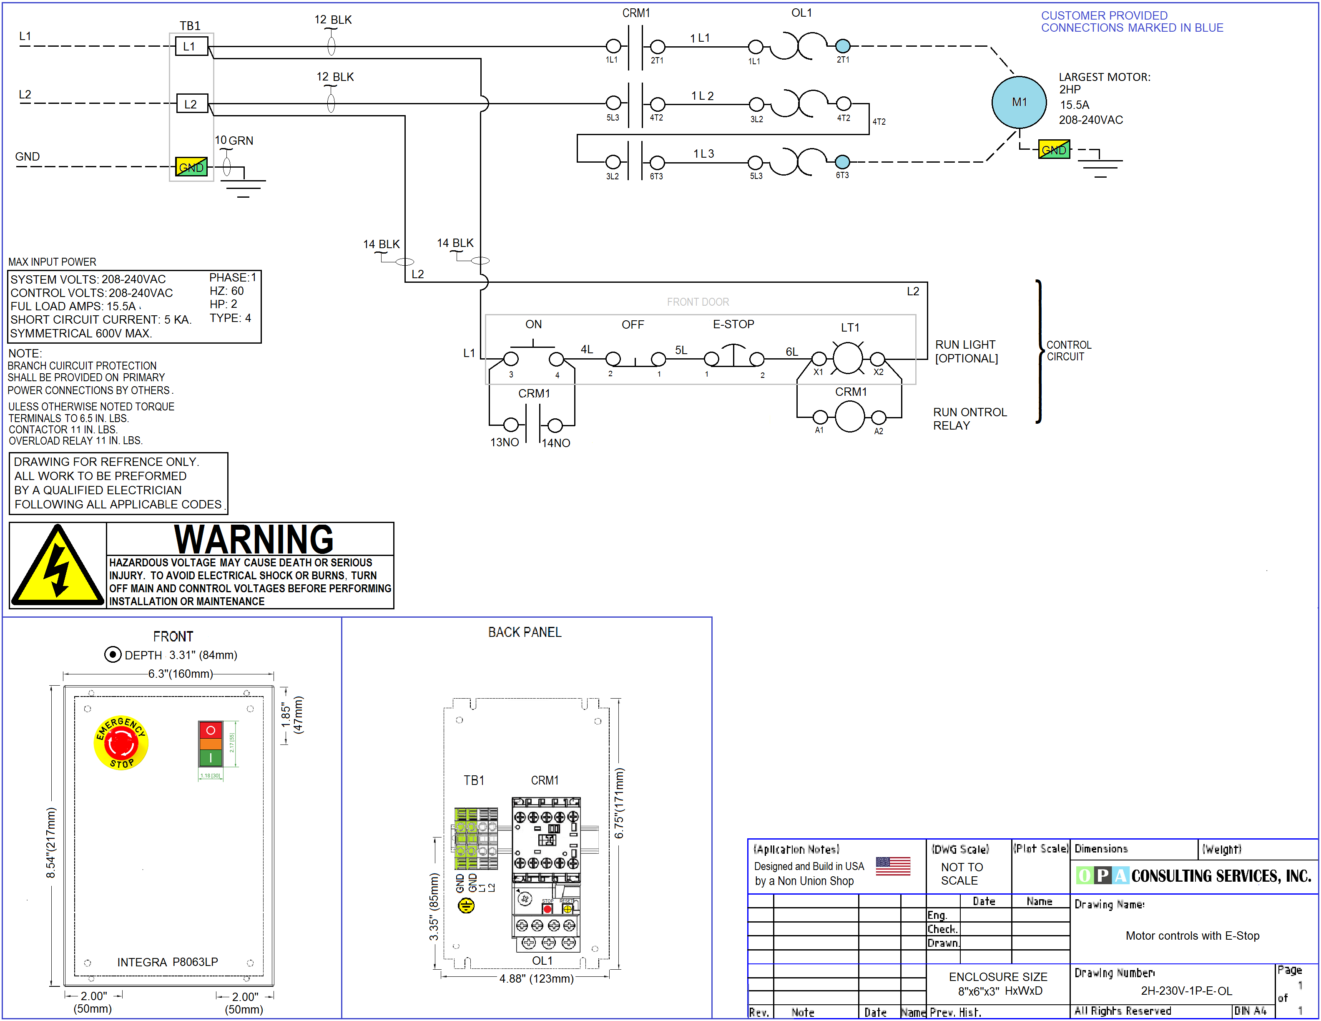The width and height of the screenshot is (1321, 1021).
Task: Click the LT1 run light symbol
Action: coord(847,358)
